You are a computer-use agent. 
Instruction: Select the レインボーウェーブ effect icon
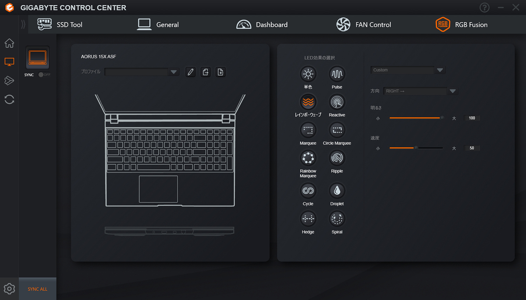point(308,102)
